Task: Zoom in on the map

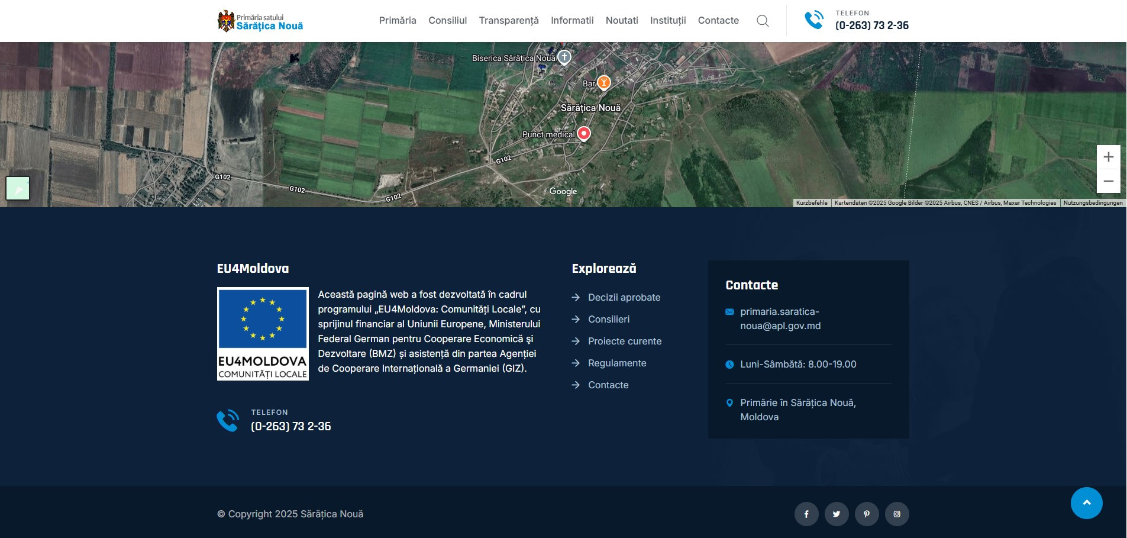Action: [1108, 157]
